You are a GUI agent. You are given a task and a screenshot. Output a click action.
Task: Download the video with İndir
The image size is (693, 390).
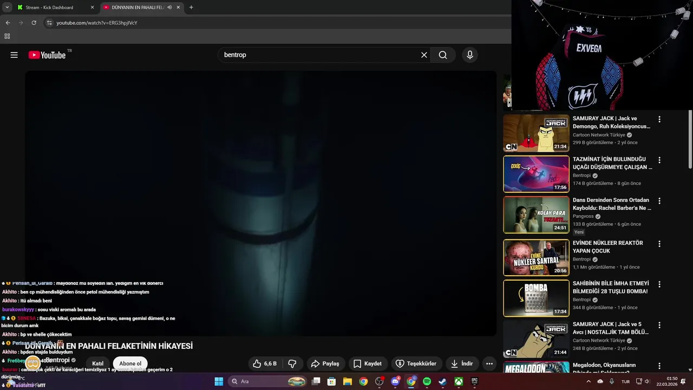[462, 363]
